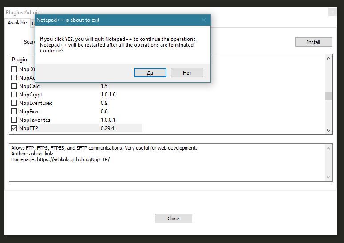Select the NppFavorites row name
Image resolution: width=344 pixels, height=243 pixels.
[35, 120]
